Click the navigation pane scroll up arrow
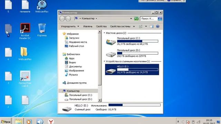 click(x=99, y=32)
